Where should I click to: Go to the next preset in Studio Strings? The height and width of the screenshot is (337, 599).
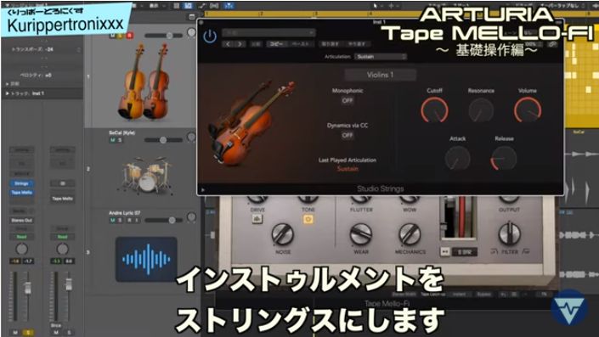pyautogui.click(x=240, y=44)
